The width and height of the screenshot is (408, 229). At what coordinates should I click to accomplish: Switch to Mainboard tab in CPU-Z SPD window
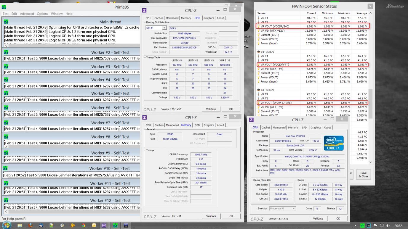click(x=172, y=18)
